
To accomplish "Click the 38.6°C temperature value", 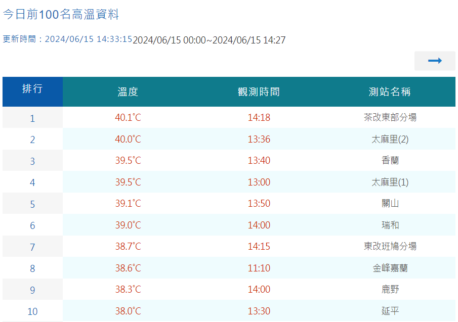I will (x=128, y=268).
